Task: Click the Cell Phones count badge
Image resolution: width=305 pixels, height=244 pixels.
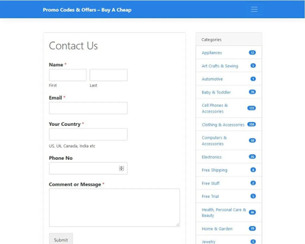Action: 252,108
